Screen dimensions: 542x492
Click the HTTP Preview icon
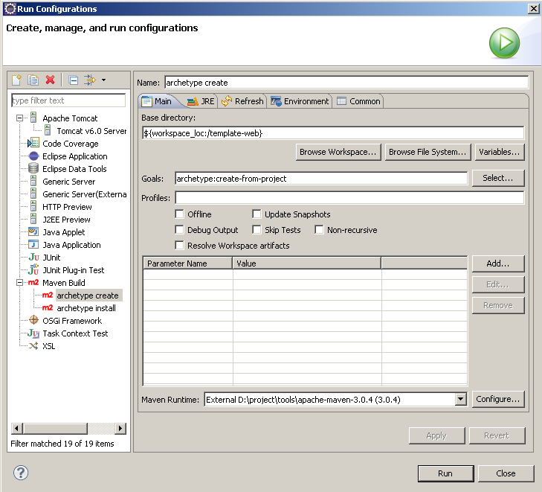(33, 206)
